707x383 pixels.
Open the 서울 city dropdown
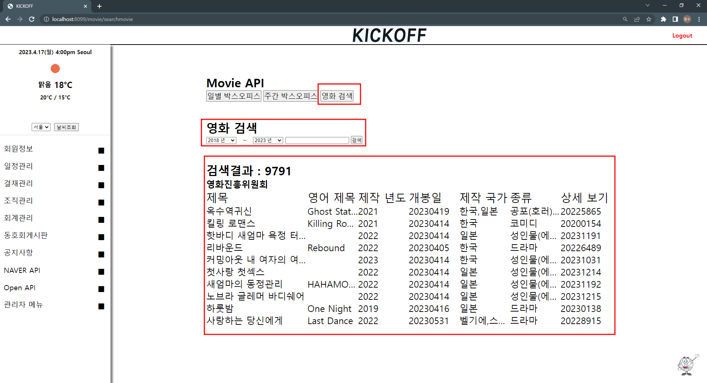(x=41, y=127)
